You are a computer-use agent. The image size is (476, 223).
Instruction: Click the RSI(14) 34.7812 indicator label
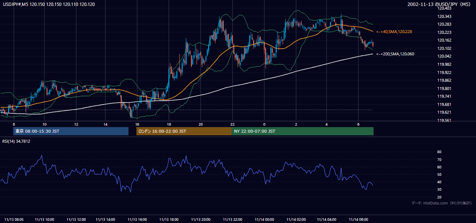tap(16, 141)
